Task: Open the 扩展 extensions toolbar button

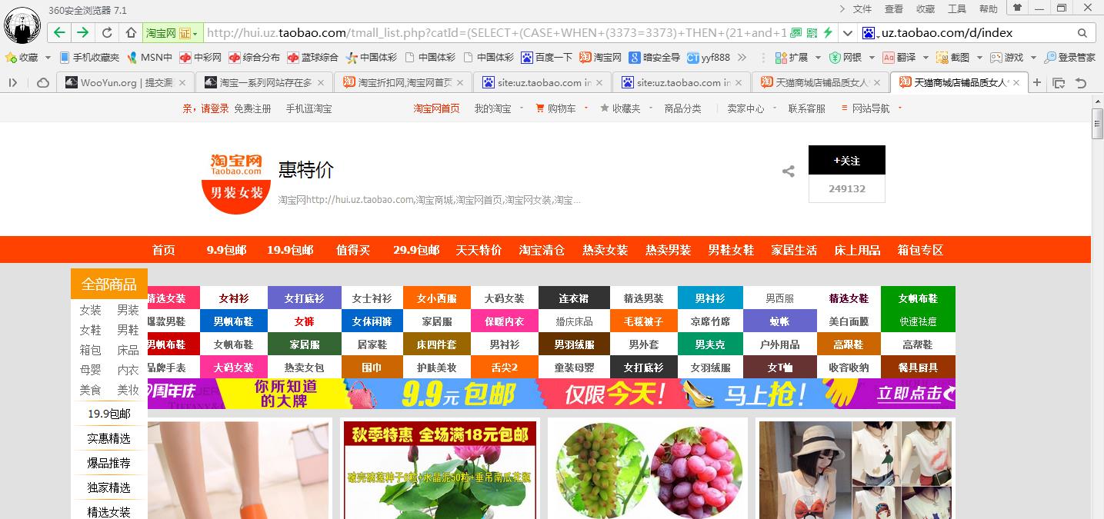Action: (x=792, y=58)
